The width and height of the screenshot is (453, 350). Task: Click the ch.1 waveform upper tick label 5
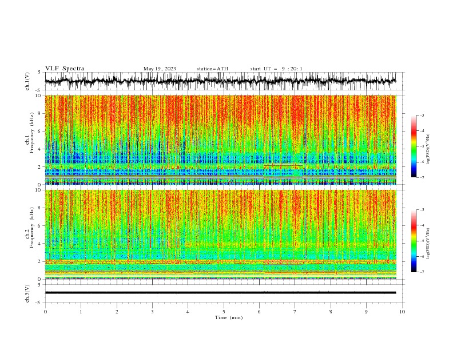coord(39,73)
